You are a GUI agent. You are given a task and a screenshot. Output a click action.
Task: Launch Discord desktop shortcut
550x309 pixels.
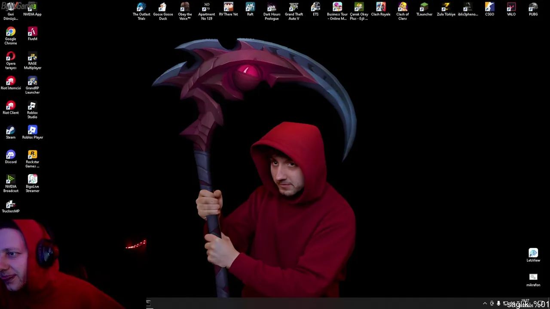[11, 157]
